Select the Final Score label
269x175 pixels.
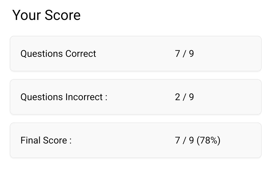click(46, 140)
